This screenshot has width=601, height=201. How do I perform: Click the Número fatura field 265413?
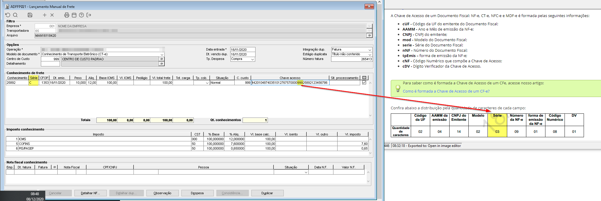click(352, 59)
